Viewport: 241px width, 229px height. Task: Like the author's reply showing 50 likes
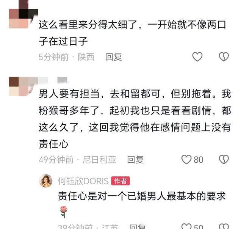(186, 226)
